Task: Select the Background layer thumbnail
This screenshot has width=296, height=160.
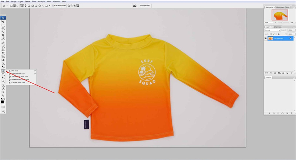Action: point(270,38)
